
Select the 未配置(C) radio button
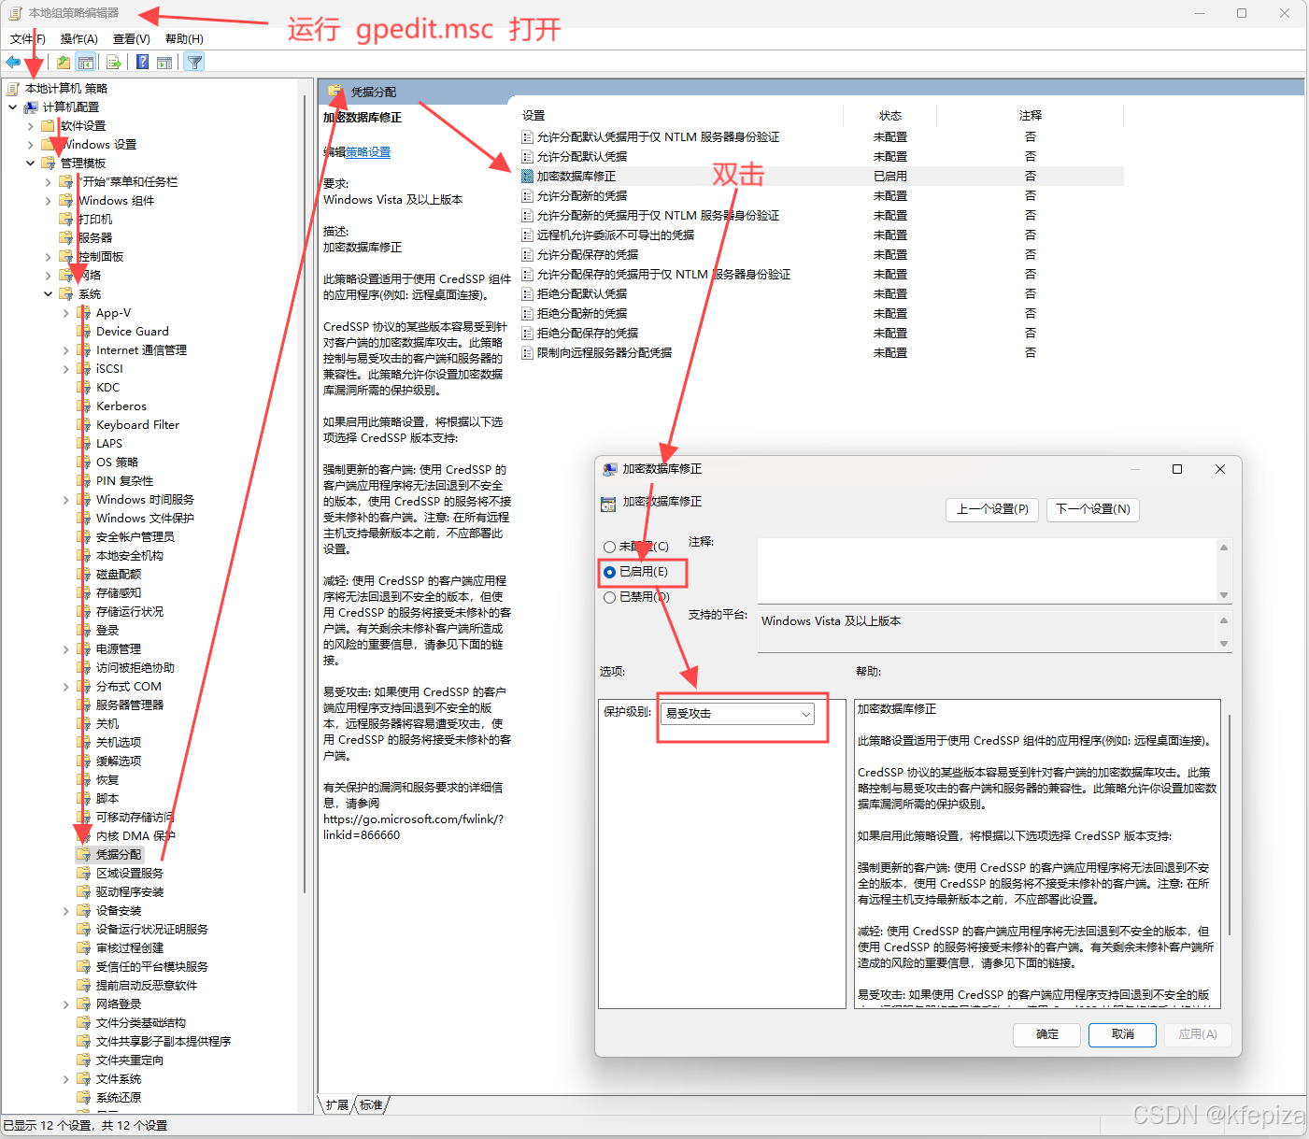coord(610,547)
